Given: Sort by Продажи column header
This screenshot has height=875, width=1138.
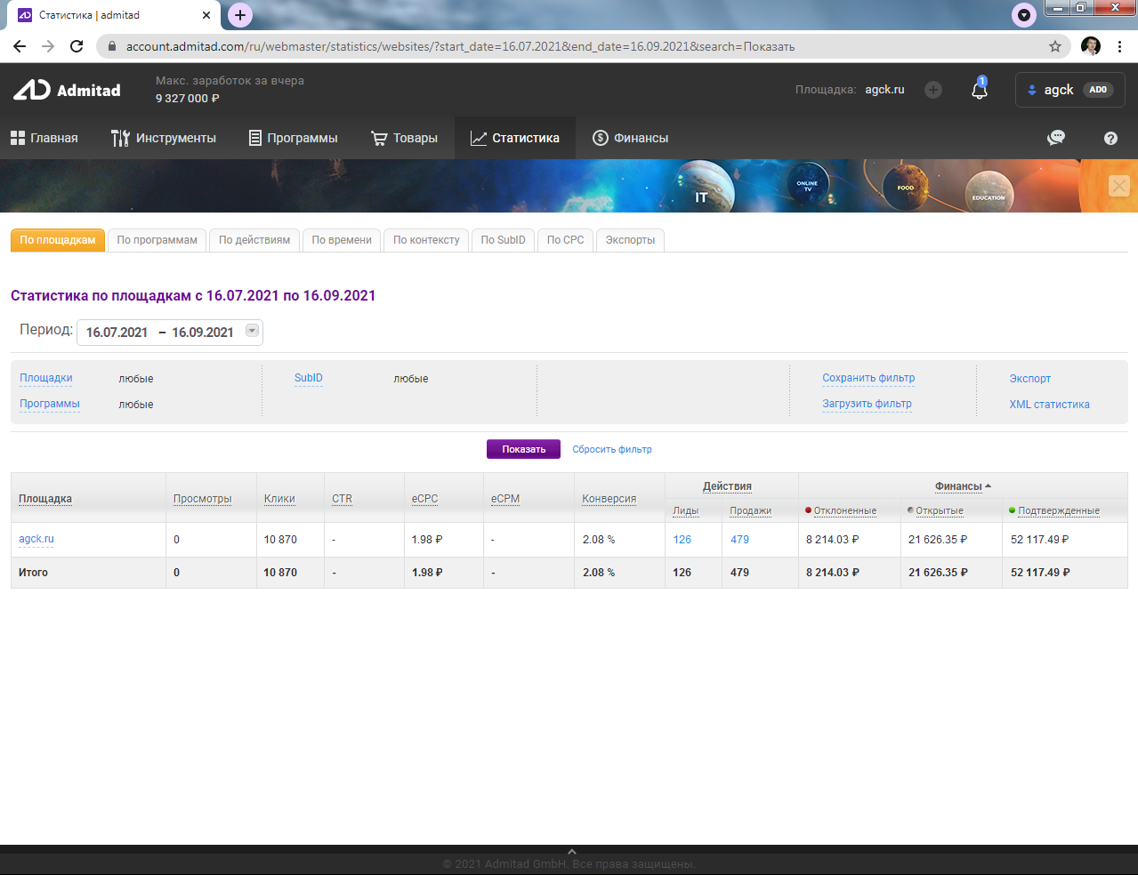Looking at the screenshot, I should click(x=751, y=511).
